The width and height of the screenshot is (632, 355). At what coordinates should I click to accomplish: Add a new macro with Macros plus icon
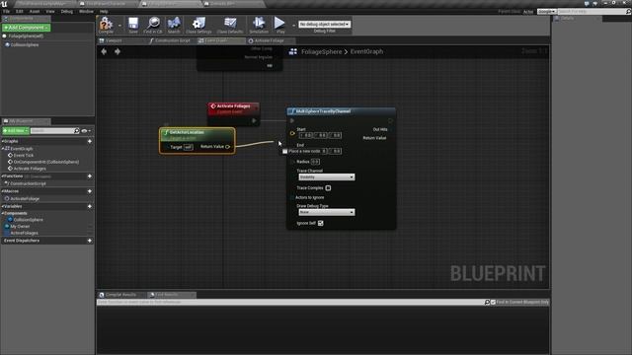point(90,191)
